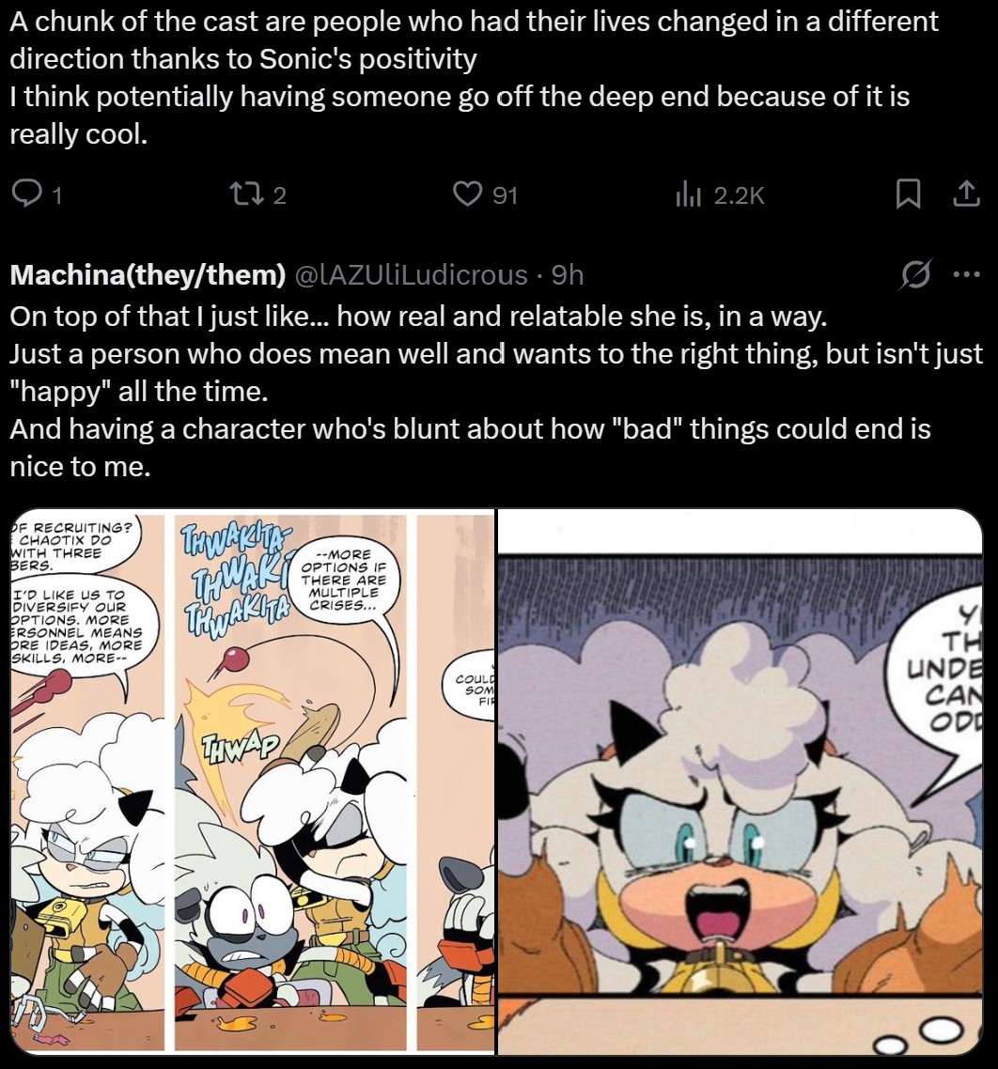Image resolution: width=998 pixels, height=1069 pixels.
Task: Open replies via the comment bubble icon
Action: [27, 195]
